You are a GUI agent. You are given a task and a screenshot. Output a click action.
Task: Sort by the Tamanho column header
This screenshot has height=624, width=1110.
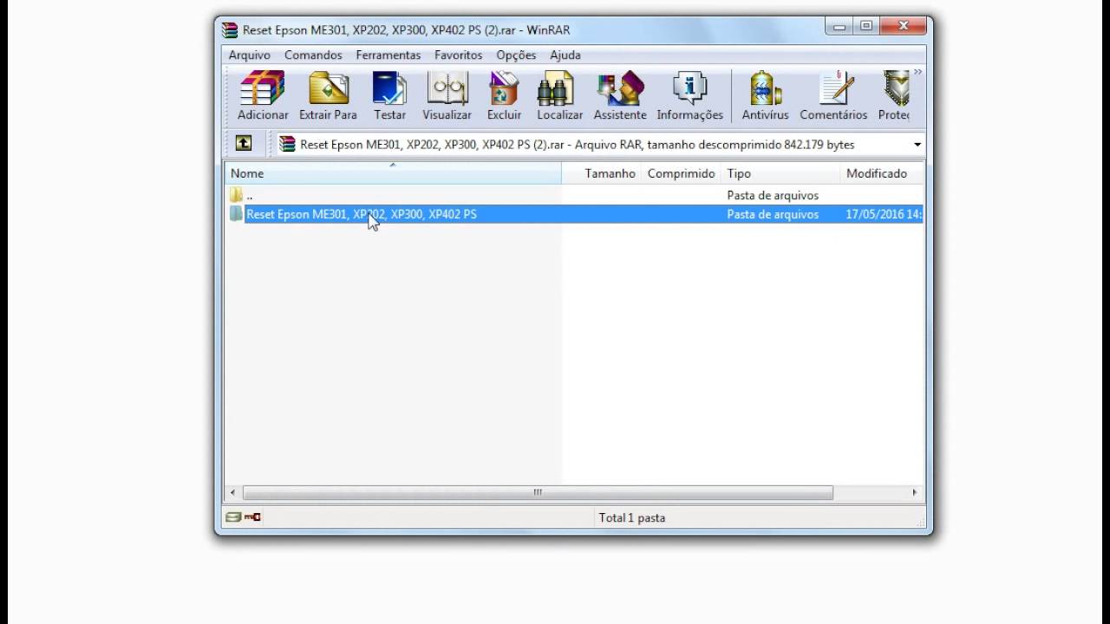tap(602, 173)
